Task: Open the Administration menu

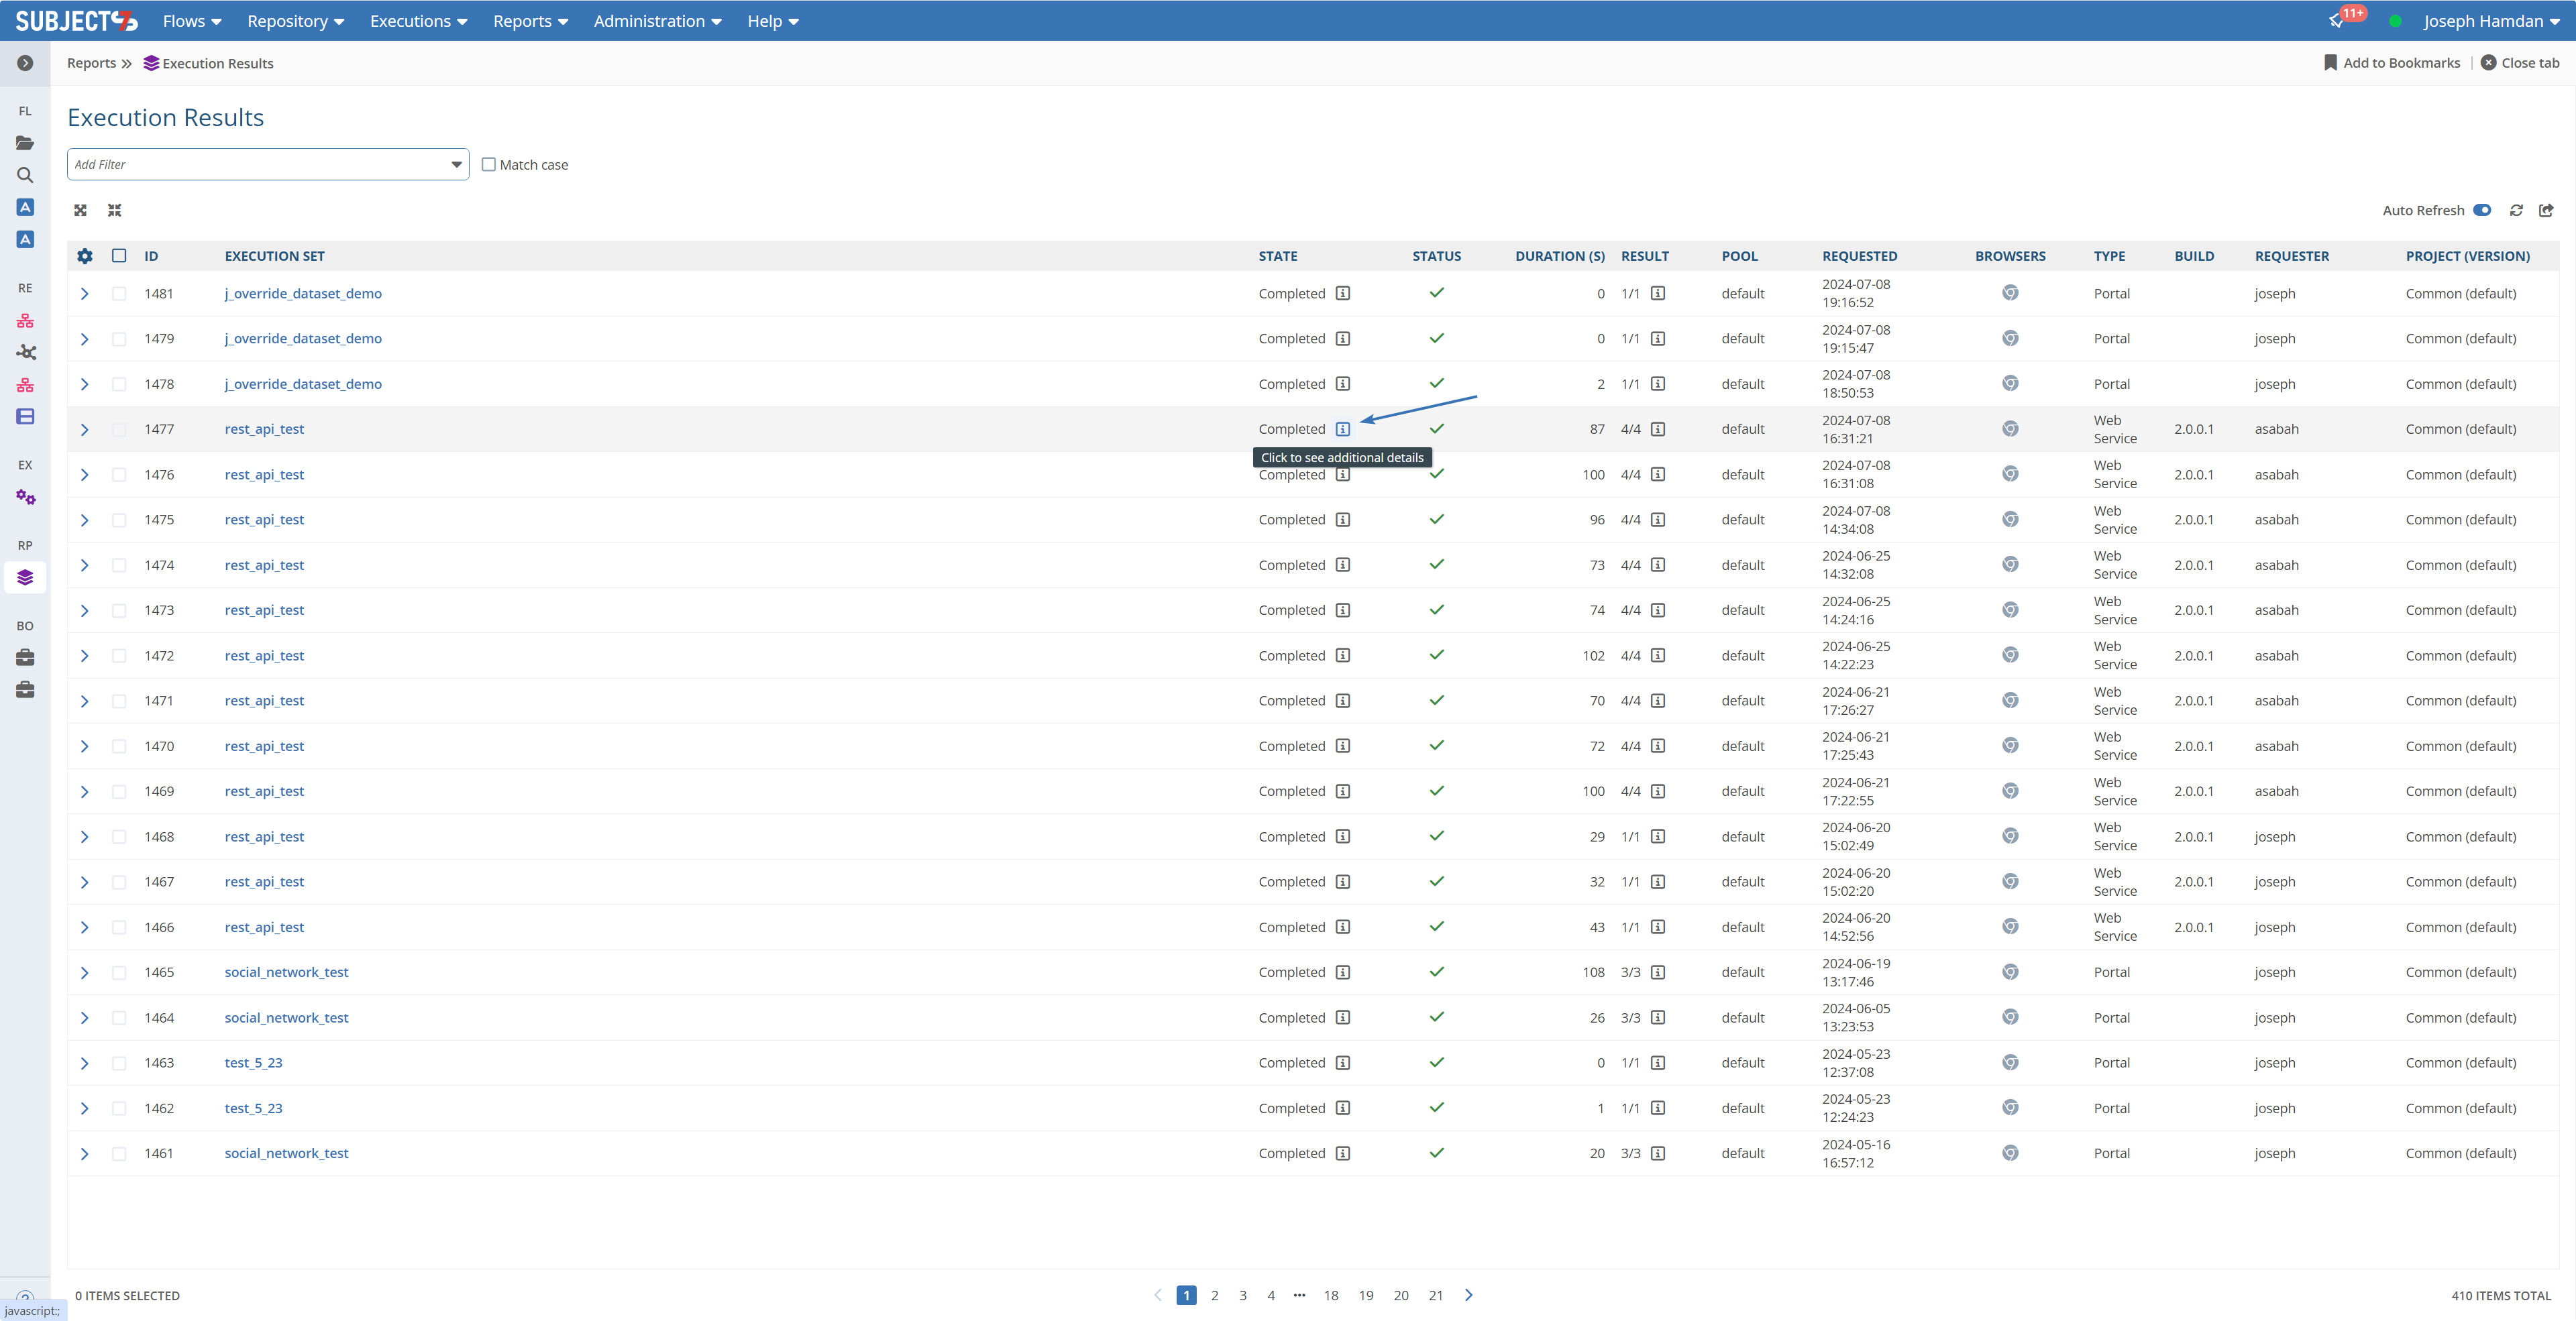Action: coord(657,21)
